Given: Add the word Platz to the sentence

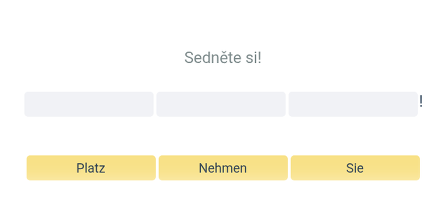Looking at the screenshot, I should (x=91, y=168).
